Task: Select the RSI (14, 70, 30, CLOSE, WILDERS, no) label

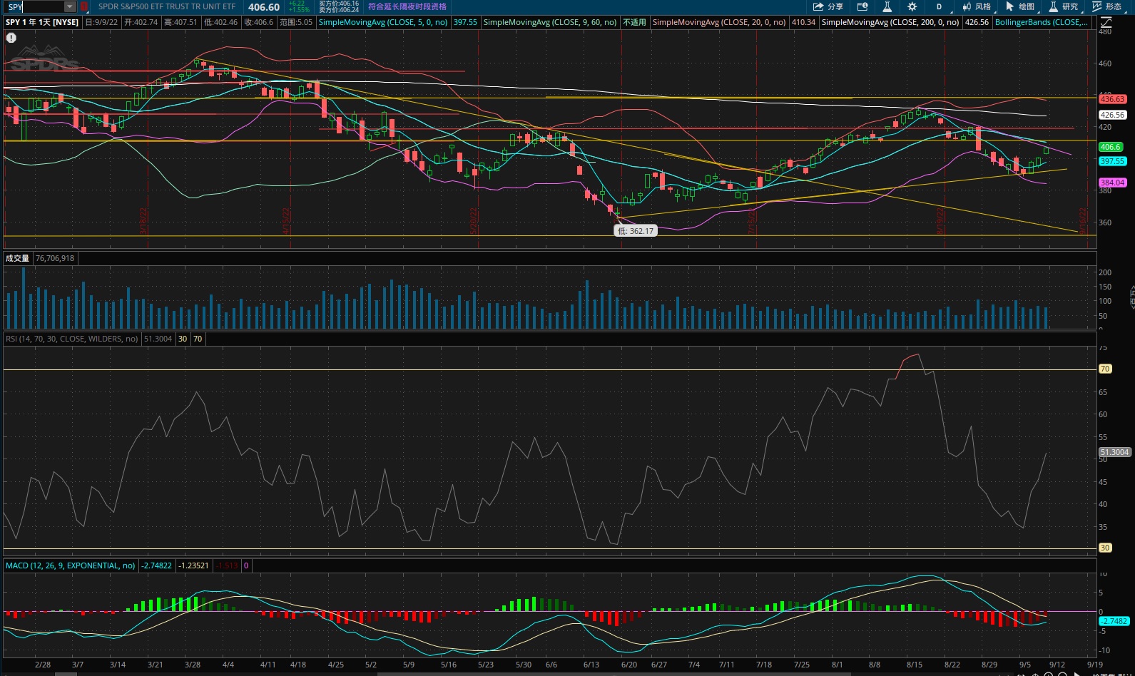Action: (x=72, y=339)
